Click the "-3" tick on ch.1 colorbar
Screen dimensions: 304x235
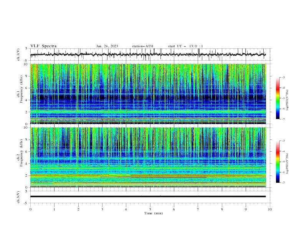tap(283, 77)
